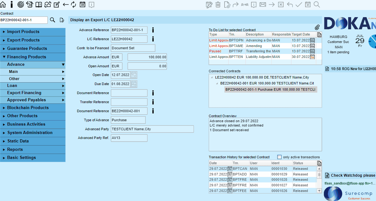Expand Blockchain Products menu
The image size is (376, 201).
click(x=33, y=108)
